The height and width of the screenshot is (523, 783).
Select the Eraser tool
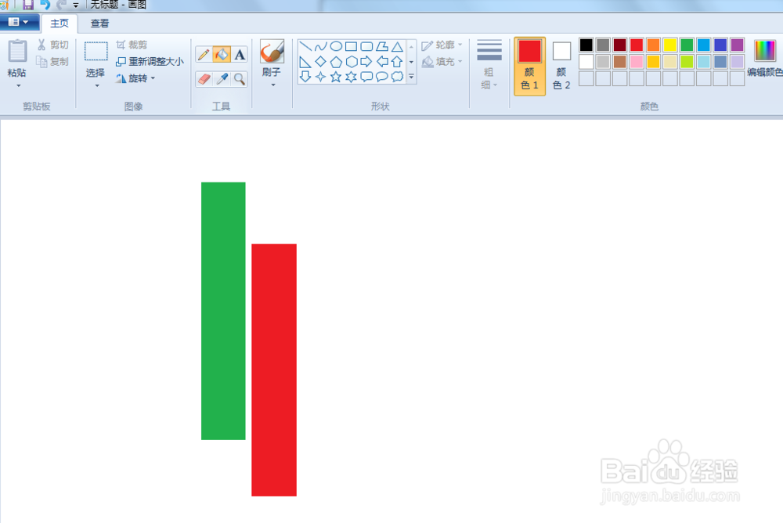tap(204, 79)
